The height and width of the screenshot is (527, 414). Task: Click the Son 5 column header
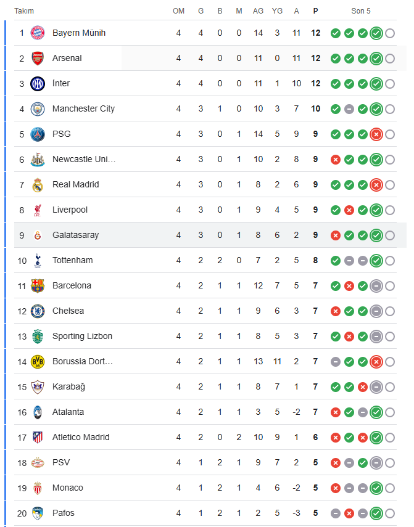pos(361,11)
